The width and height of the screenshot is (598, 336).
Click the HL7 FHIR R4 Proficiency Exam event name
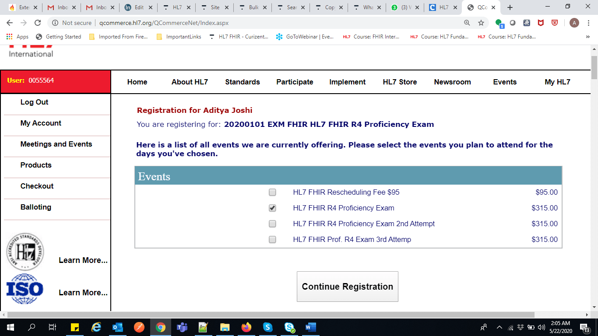click(x=344, y=208)
